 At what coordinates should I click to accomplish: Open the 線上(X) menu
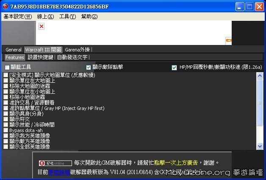[45, 17]
